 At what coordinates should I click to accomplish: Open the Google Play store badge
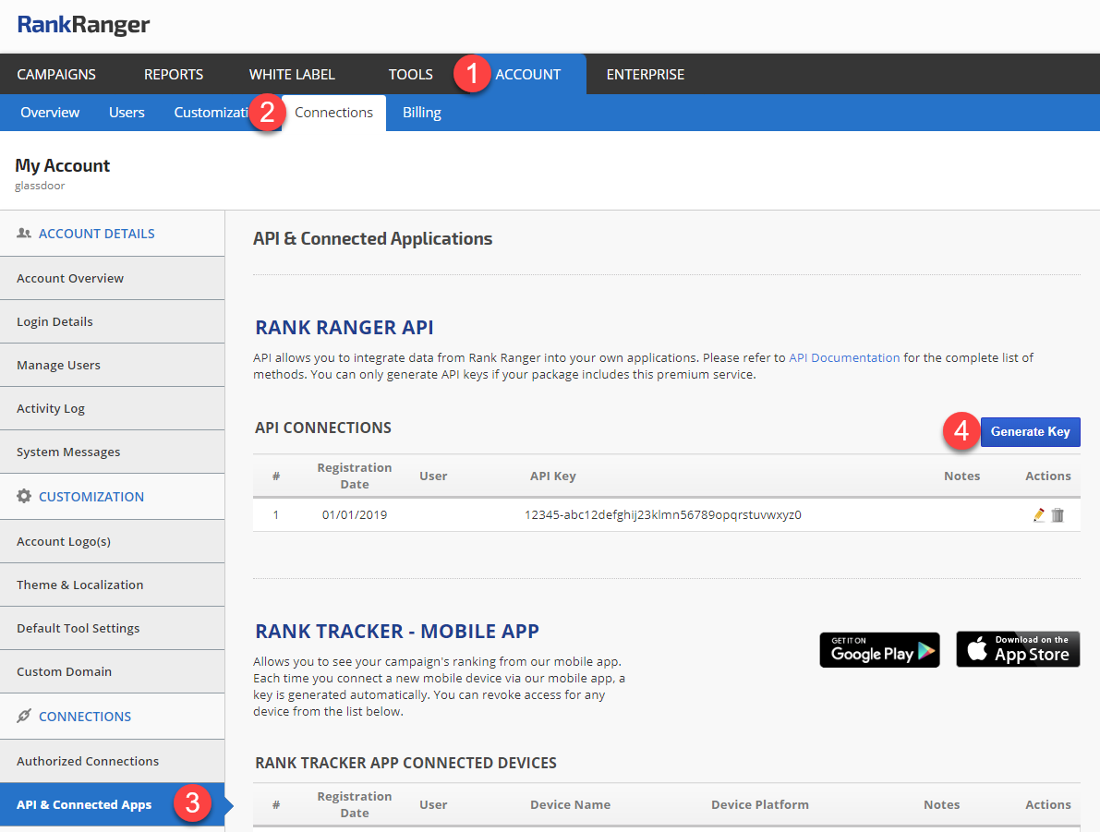[879, 650]
